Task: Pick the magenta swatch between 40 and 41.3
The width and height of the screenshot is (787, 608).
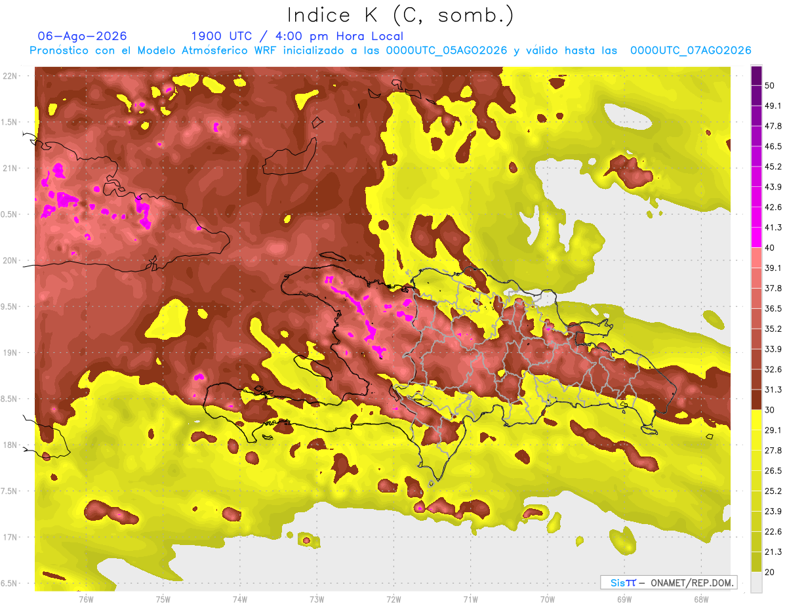Action: tap(756, 237)
